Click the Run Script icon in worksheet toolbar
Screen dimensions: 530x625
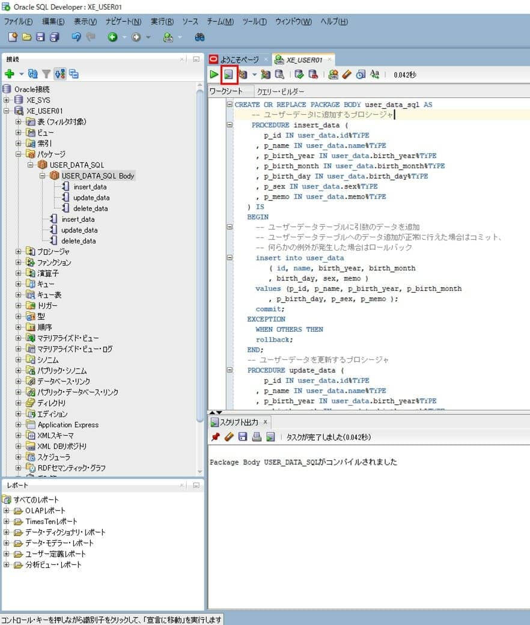click(228, 75)
